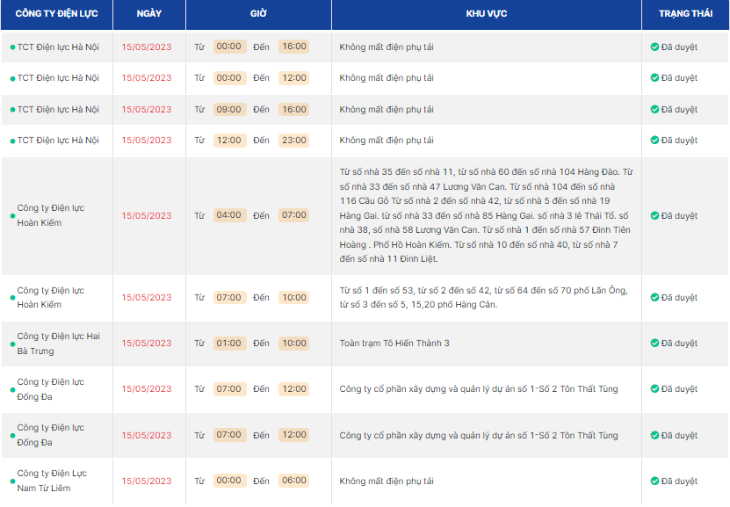Viewport: 730px width, 507px height.
Task: Click the check icon in the 00:00–16:00 row
Action: 654,47
